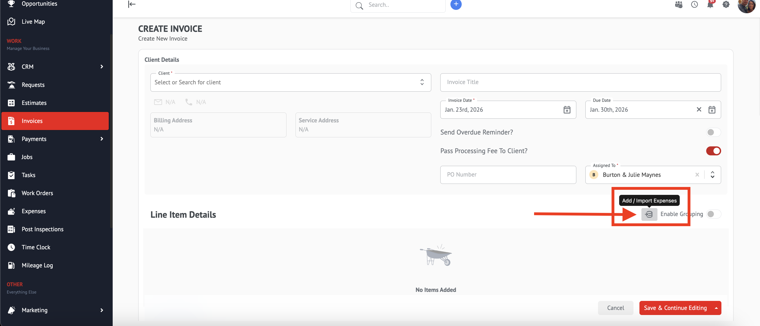Open the Due Date calendar picker
The height and width of the screenshot is (326, 760).
[711, 109]
